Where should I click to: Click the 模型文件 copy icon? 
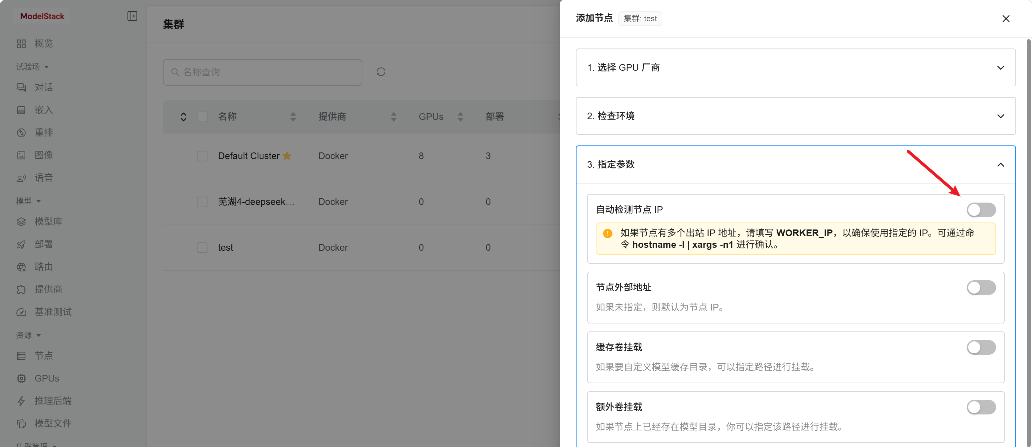coord(21,423)
